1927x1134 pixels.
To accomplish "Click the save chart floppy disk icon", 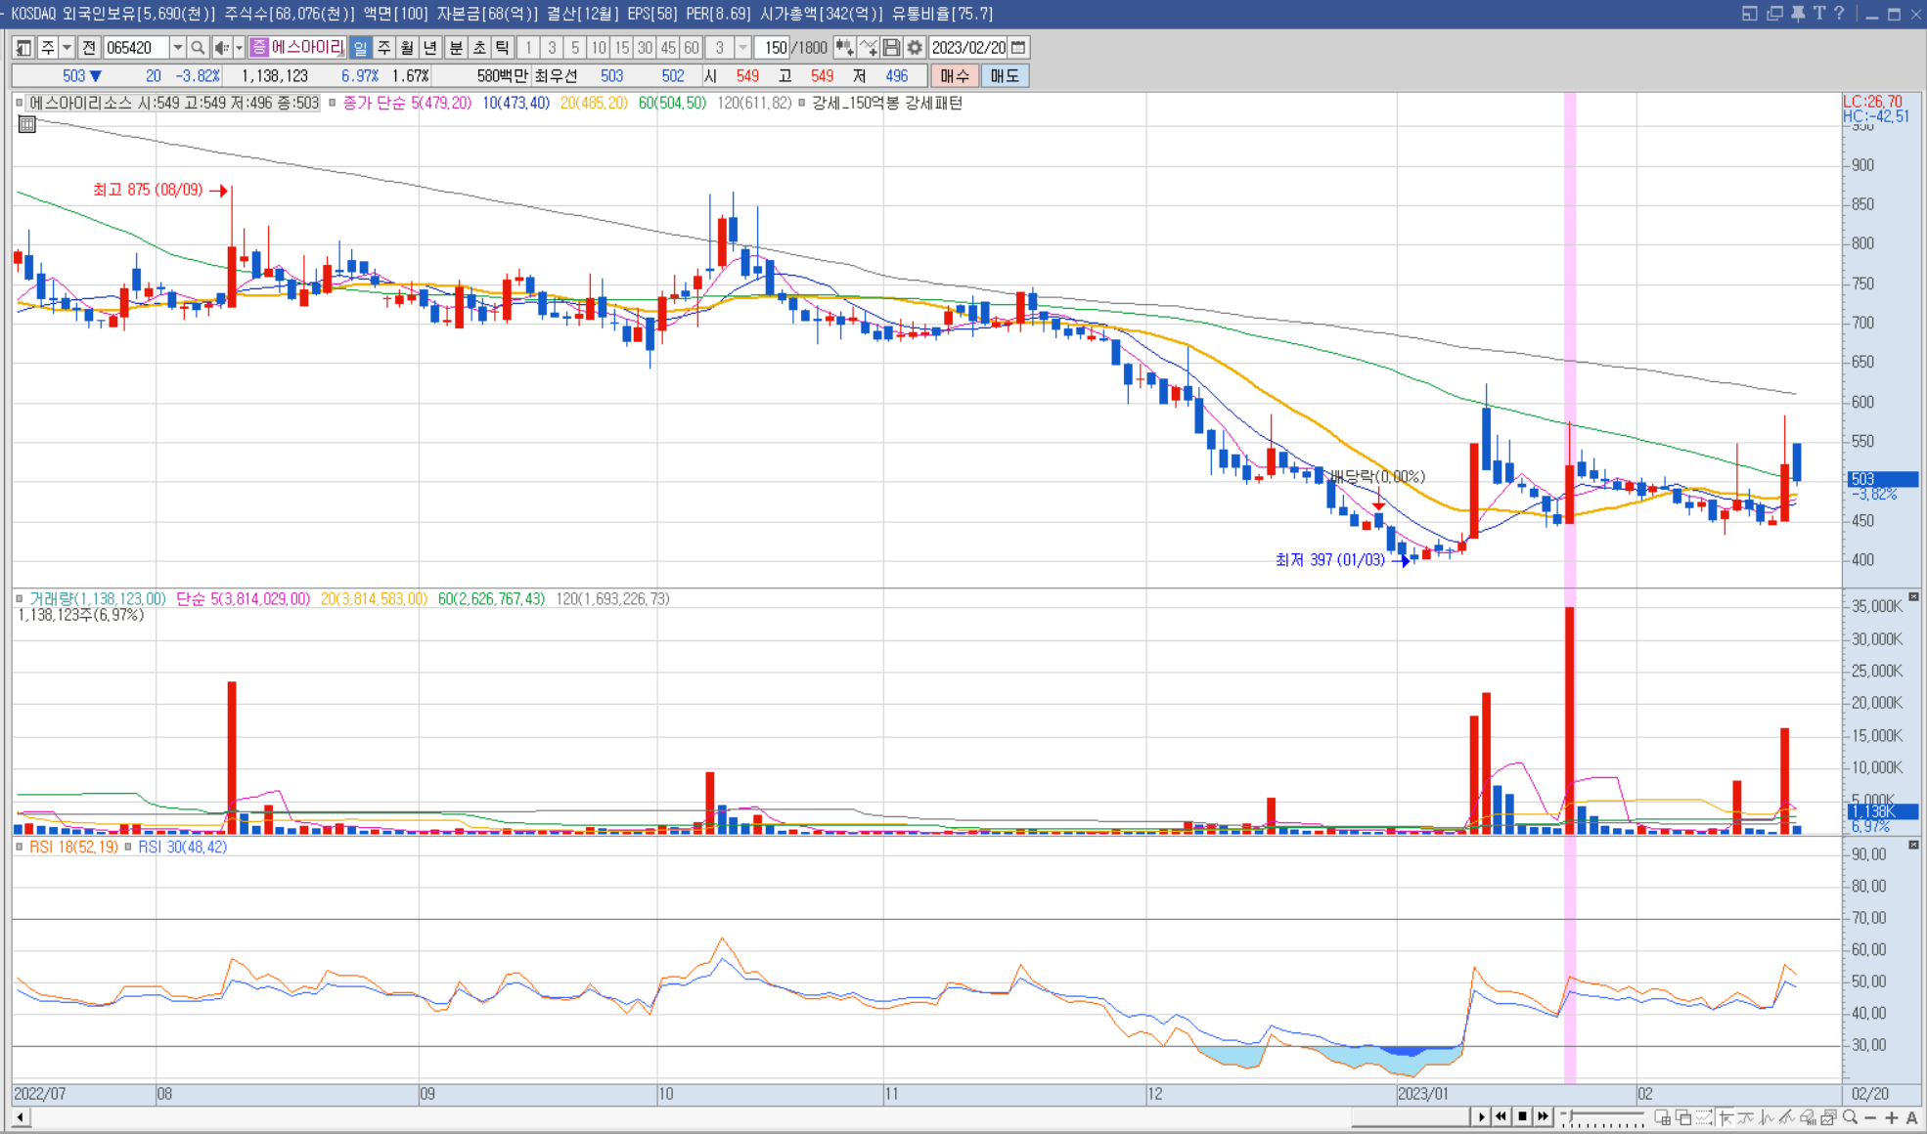I will tap(891, 48).
